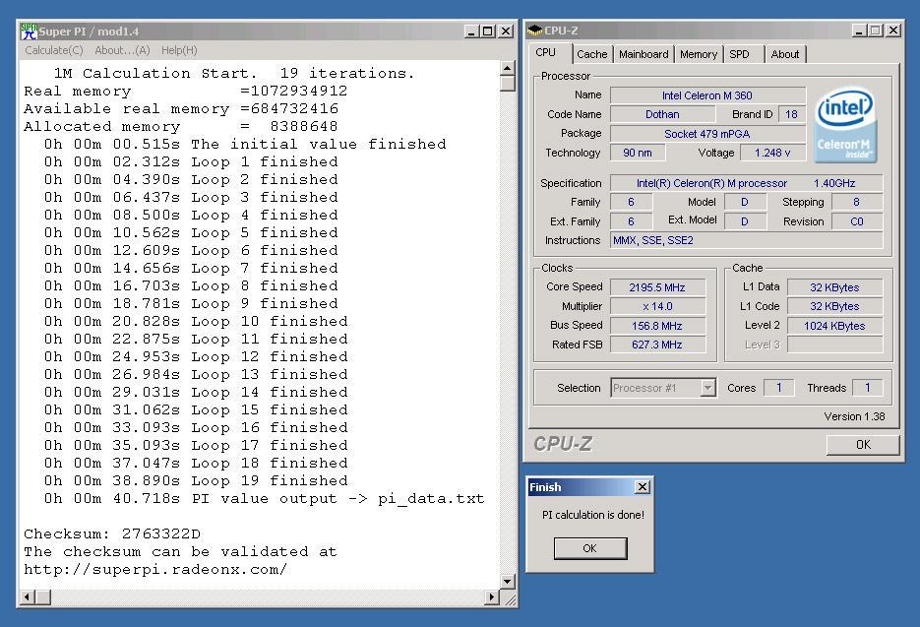Click the Rated FSB value '627.3 MHz'
This screenshot has width=920, height=627.
tap(657, 345)
